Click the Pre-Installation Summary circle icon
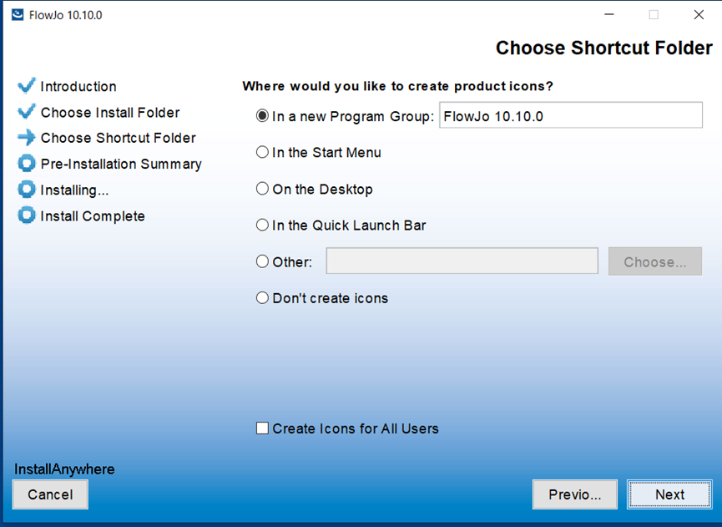722x527 pixels. tap(26, 164)
